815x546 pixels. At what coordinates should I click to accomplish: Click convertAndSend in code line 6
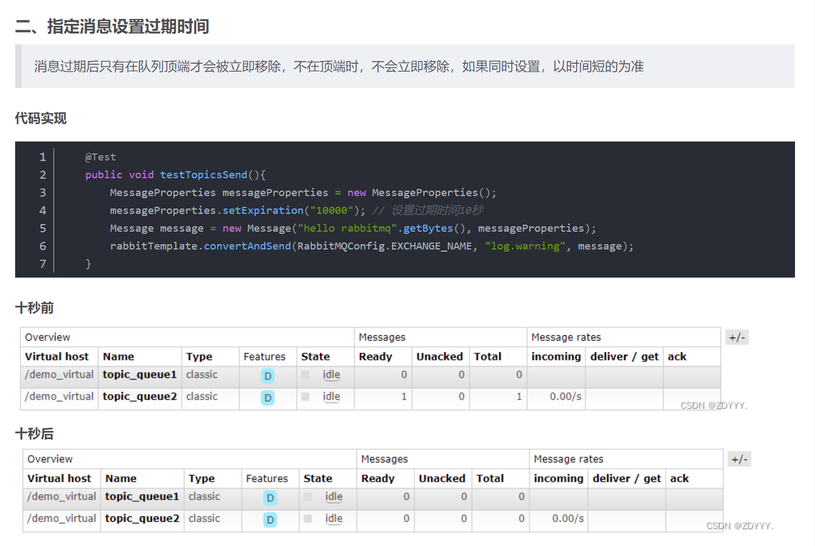coord(248,246)
